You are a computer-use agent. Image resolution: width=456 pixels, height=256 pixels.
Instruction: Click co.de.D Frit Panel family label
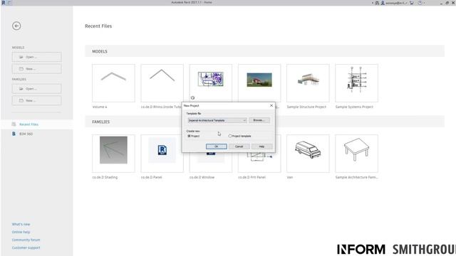pyautogui.click(x=252, y=177)
